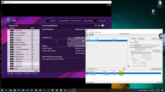165x92 pixels.
Task: Click Add Address Manually
Action: (156, 69)
